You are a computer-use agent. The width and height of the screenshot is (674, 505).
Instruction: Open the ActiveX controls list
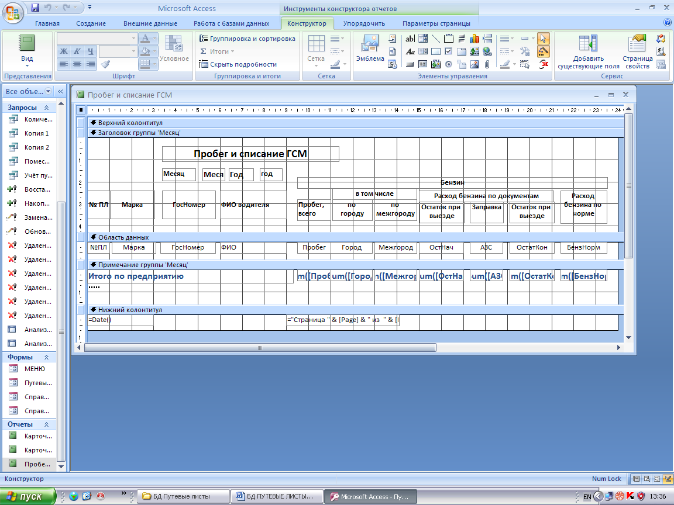[x=544, y=64]
